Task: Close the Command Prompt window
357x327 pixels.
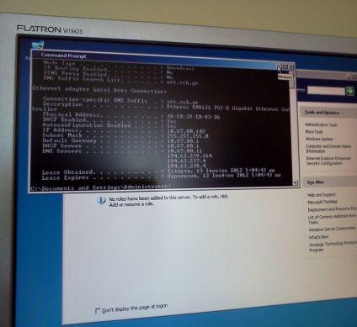Action: click(x=291, y=66)
